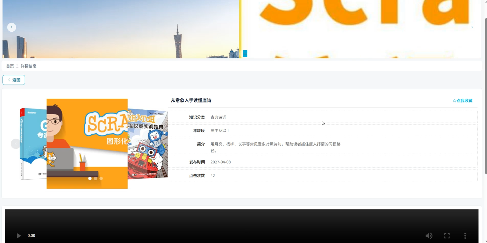Screen dimensions: 487x243
Task: Play the video
Action: coord(19,236)
